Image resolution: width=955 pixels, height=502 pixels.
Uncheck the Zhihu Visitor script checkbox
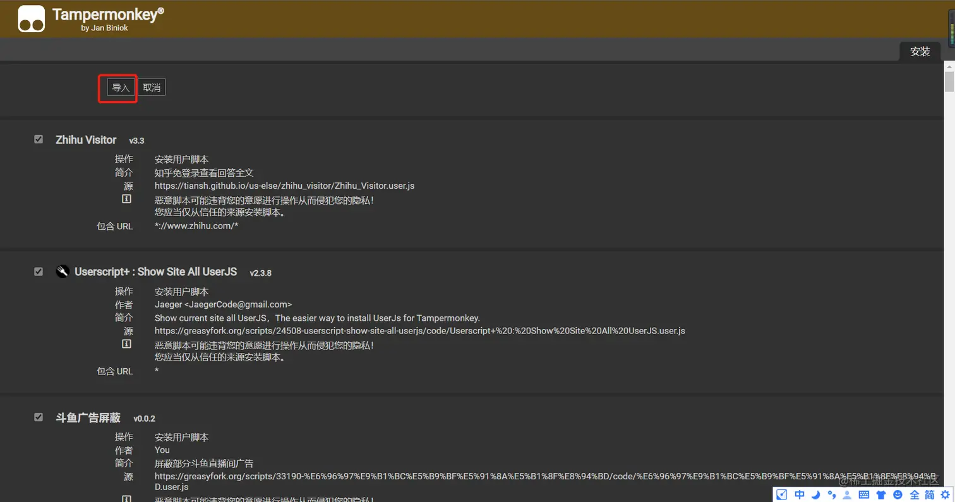[x=39, y=139]
